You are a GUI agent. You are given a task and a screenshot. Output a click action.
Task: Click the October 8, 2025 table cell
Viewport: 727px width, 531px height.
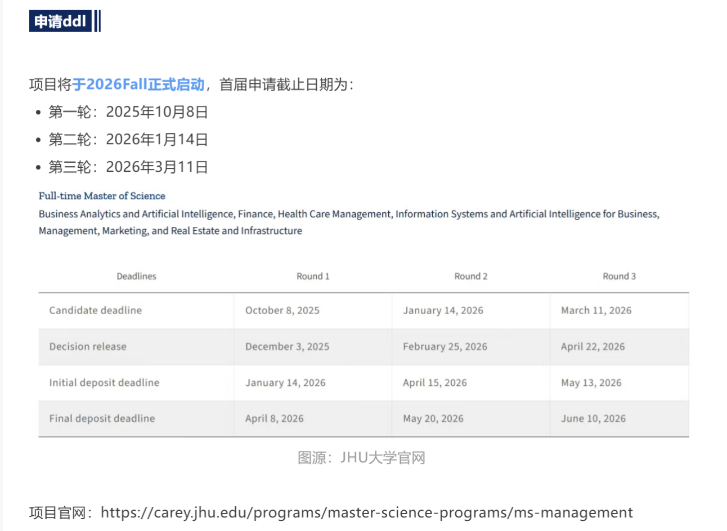[282, 310]
